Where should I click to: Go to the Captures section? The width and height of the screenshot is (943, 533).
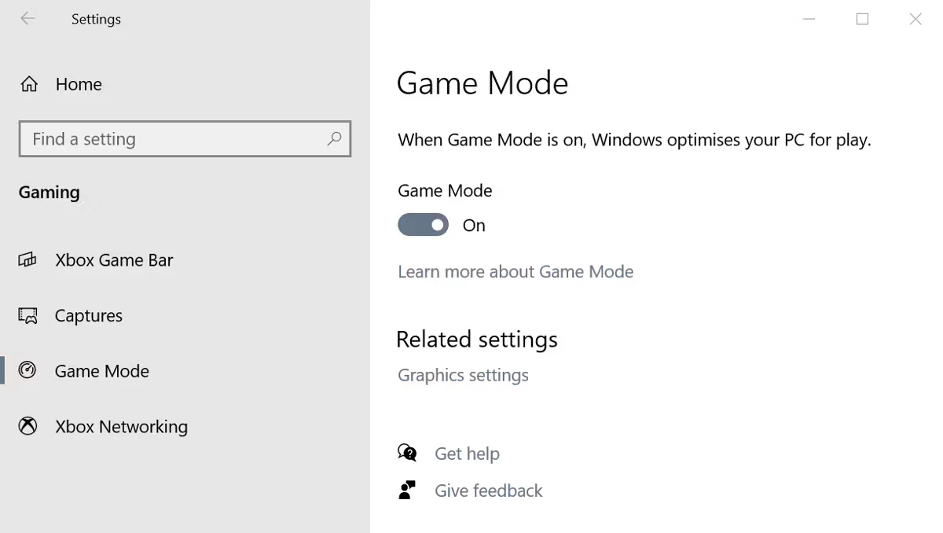pos(89,316)
